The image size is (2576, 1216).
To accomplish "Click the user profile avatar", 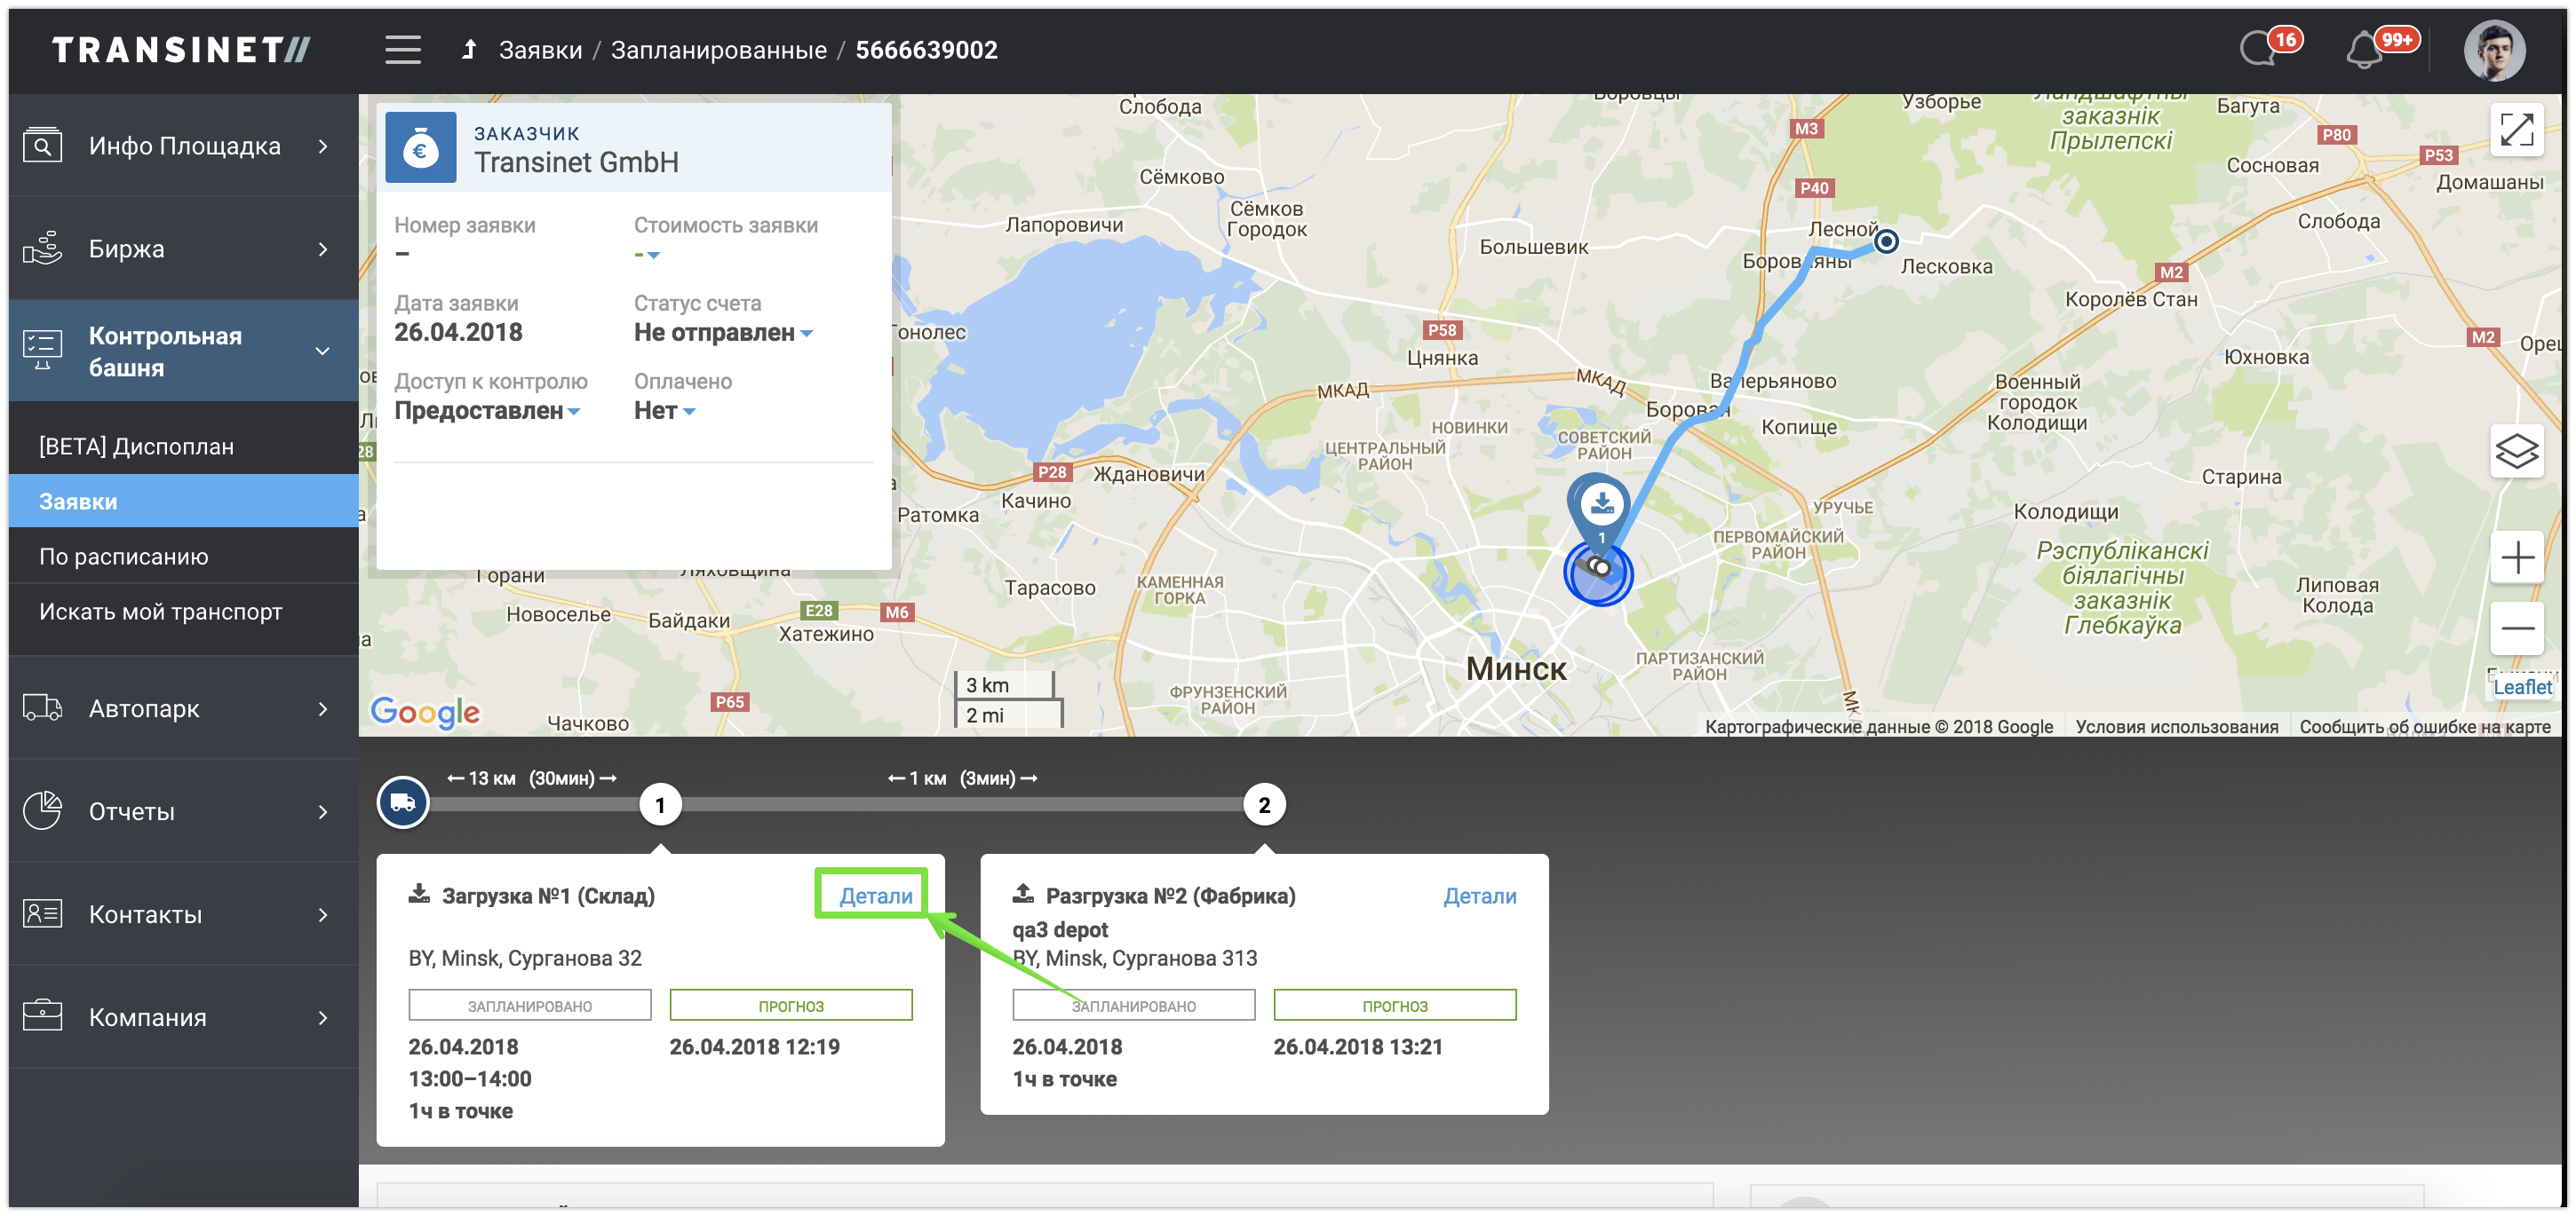I will click(2494, 50).
